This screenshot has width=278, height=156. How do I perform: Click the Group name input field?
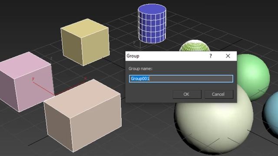point(181,78)
